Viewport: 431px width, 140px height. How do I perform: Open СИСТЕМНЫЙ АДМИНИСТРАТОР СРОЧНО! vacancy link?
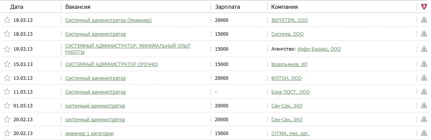pyautogui.click(x=112, y=64)
